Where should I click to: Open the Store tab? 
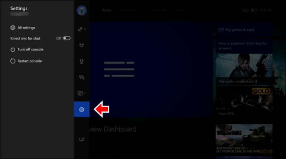[x=180, y=10]
